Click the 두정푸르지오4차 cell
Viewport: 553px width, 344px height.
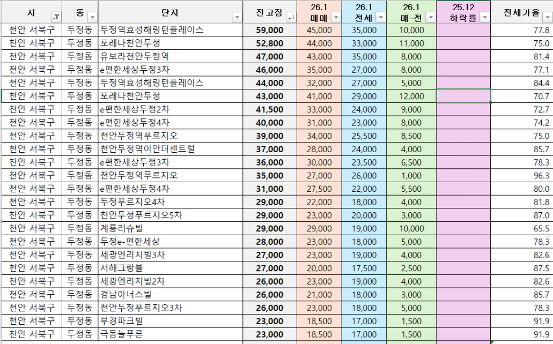pos(171,202)
